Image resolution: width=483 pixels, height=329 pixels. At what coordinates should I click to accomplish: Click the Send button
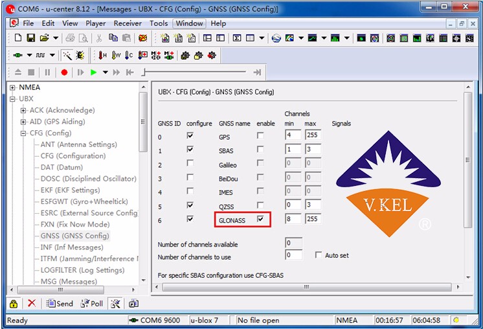point(59,303)
